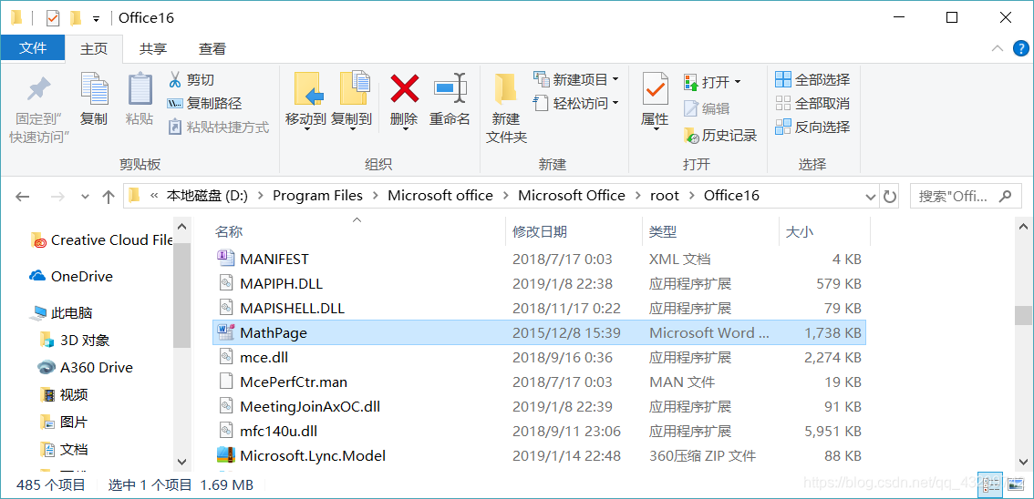Click the Cut scissors icon
Viewport: 1034px width, 499px height.
[175, 80]
